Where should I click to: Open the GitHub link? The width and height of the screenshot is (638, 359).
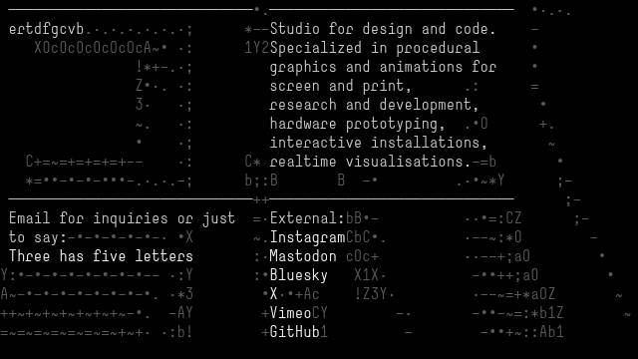coord(295,332)
